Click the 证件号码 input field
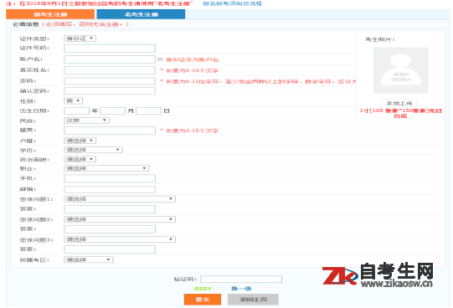453x308 pixels. click(x=110, y=49)
